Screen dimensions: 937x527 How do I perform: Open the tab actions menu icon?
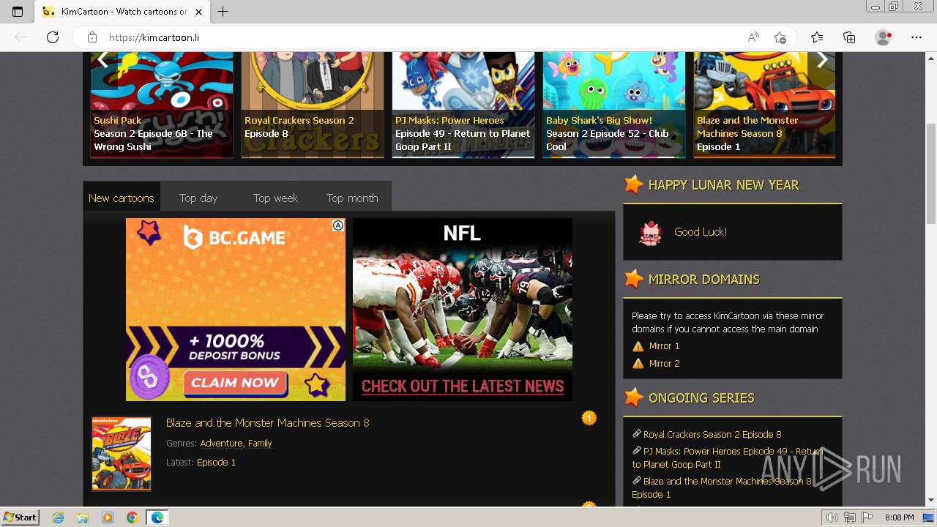pos(18,12)
